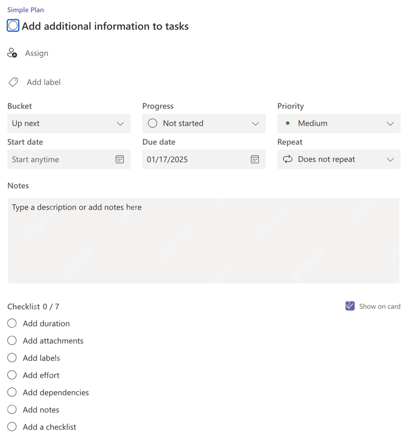Click Assign to add a person
This screenshot has height=433, width=408.
point(37,53)
